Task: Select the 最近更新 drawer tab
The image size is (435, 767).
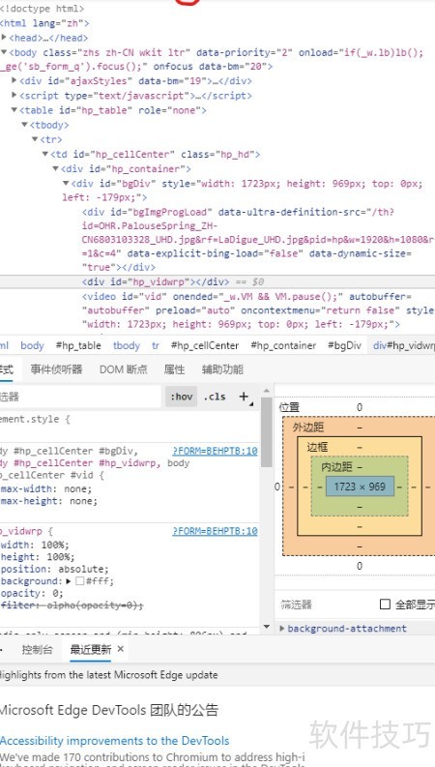Action: [x=91, y=650]
